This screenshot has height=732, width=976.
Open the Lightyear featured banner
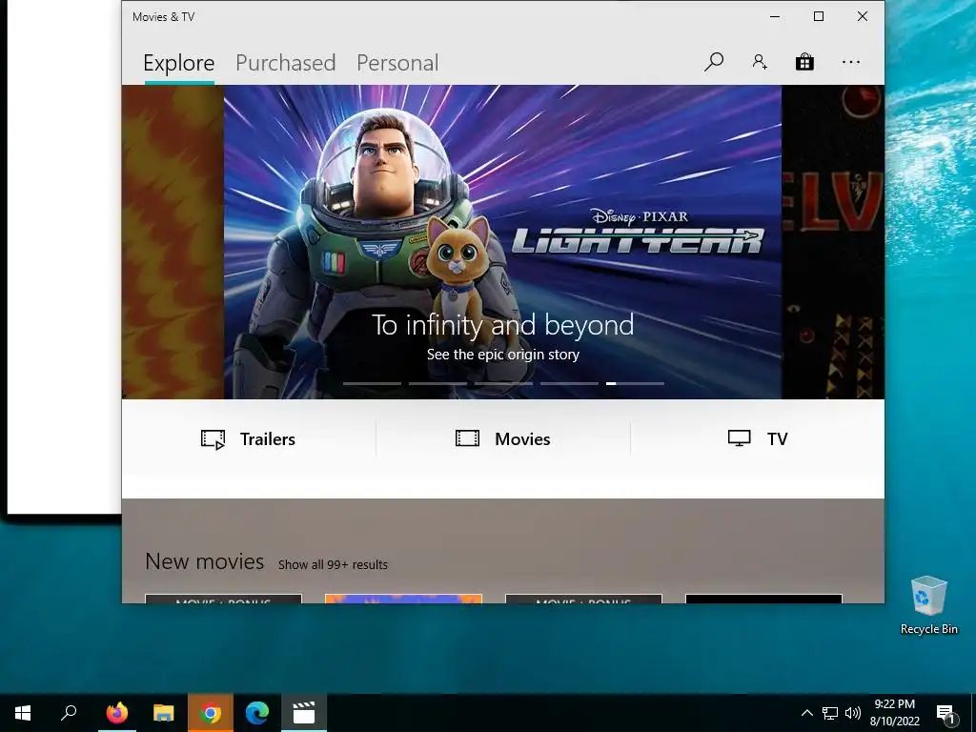502,241
